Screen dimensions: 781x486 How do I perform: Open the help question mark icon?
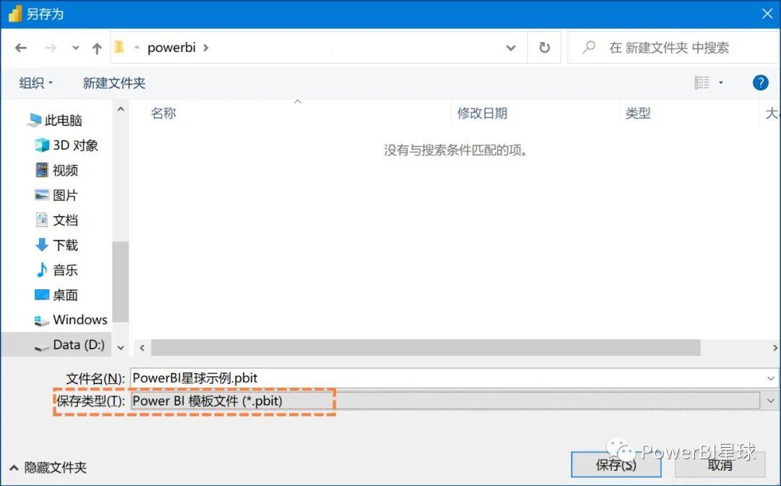(760, 82)
